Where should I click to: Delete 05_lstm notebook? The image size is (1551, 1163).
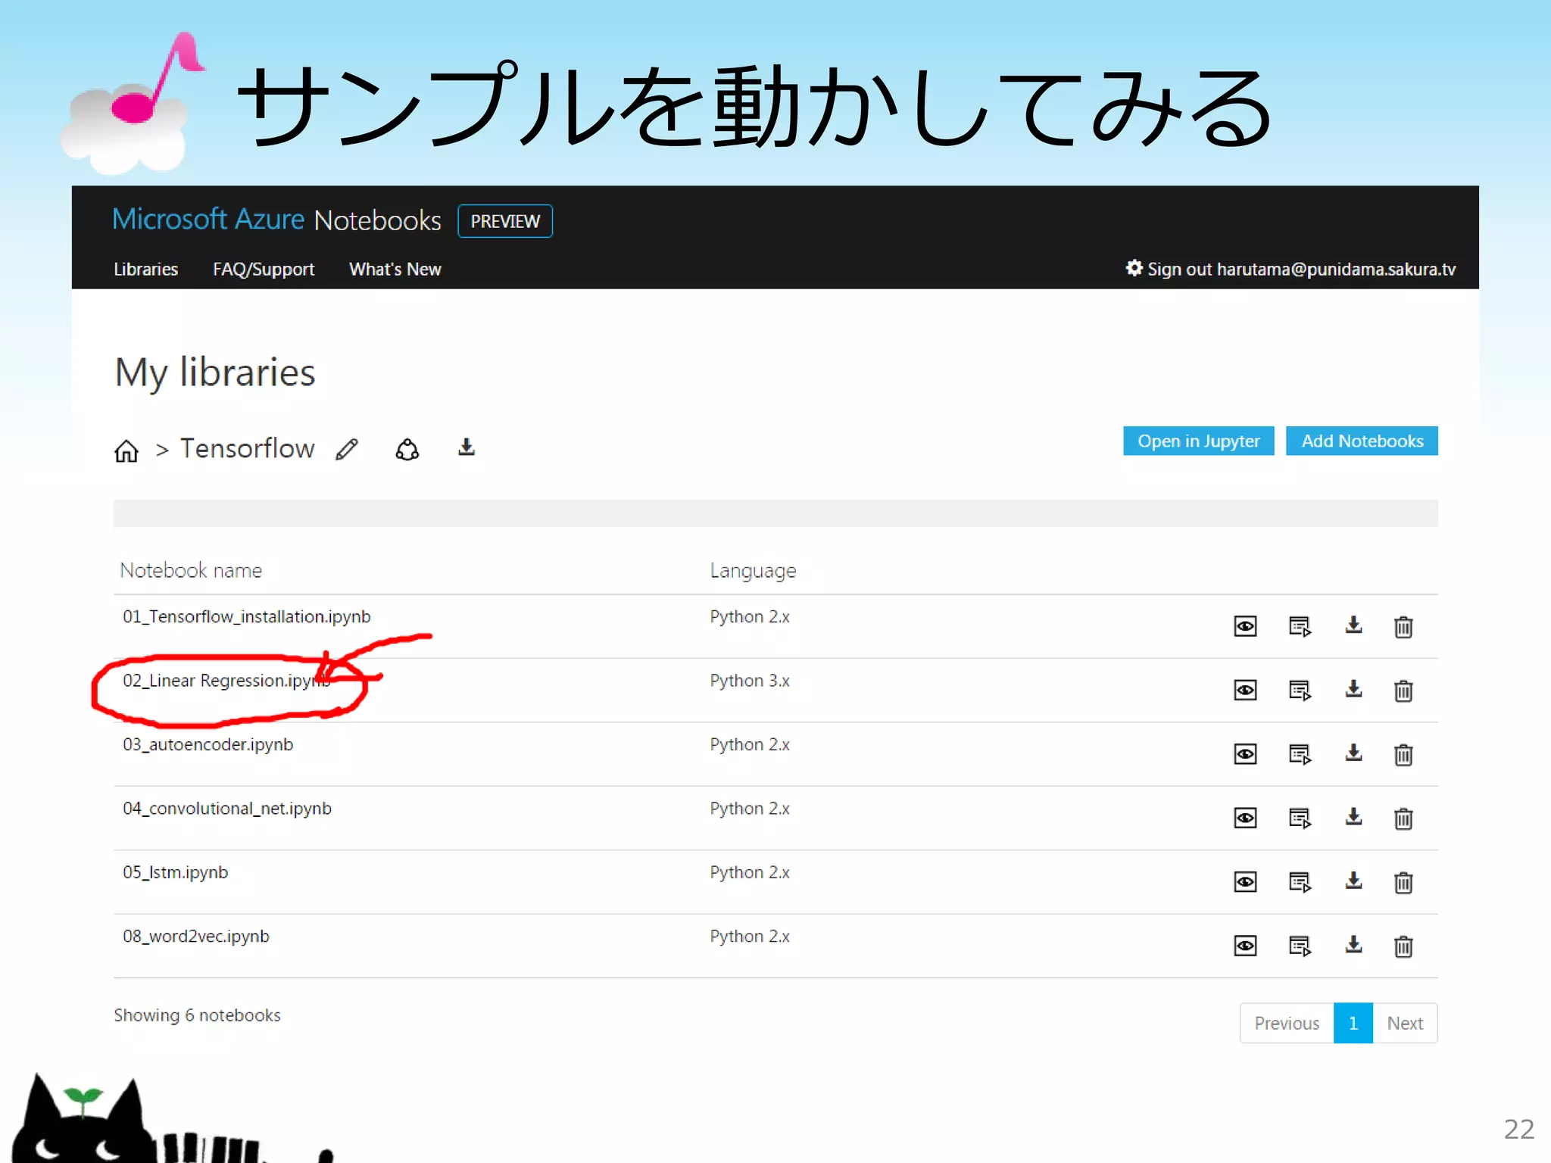1403,881
